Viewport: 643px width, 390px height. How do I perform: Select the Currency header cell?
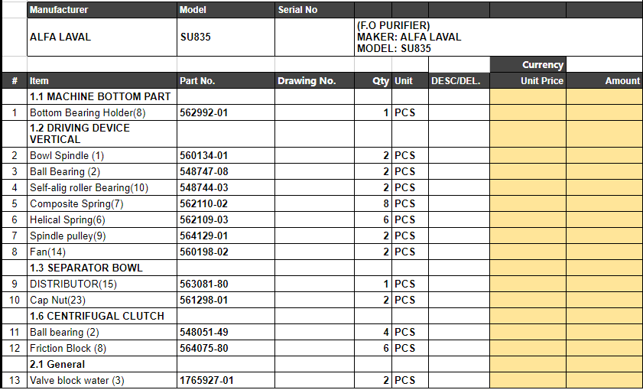click(528, 65)
